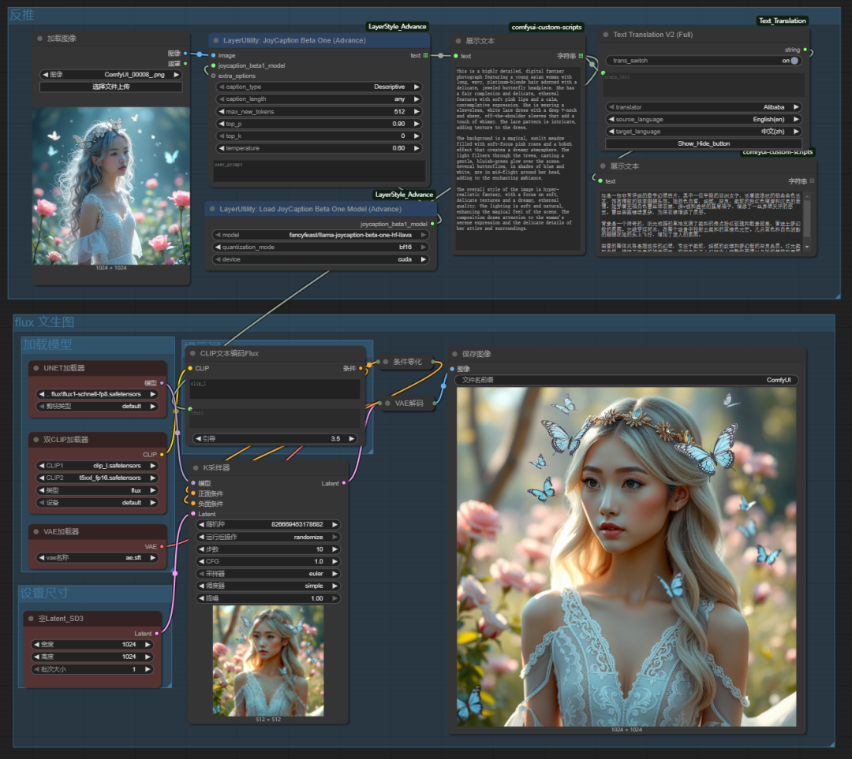
Task: Click the user_prompt text box
Action: click(319, 171)
